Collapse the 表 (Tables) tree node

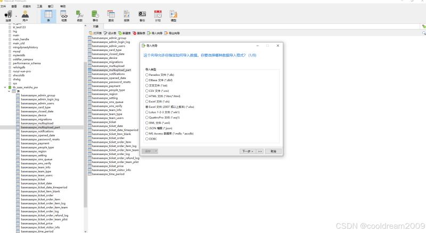(10, 91)
